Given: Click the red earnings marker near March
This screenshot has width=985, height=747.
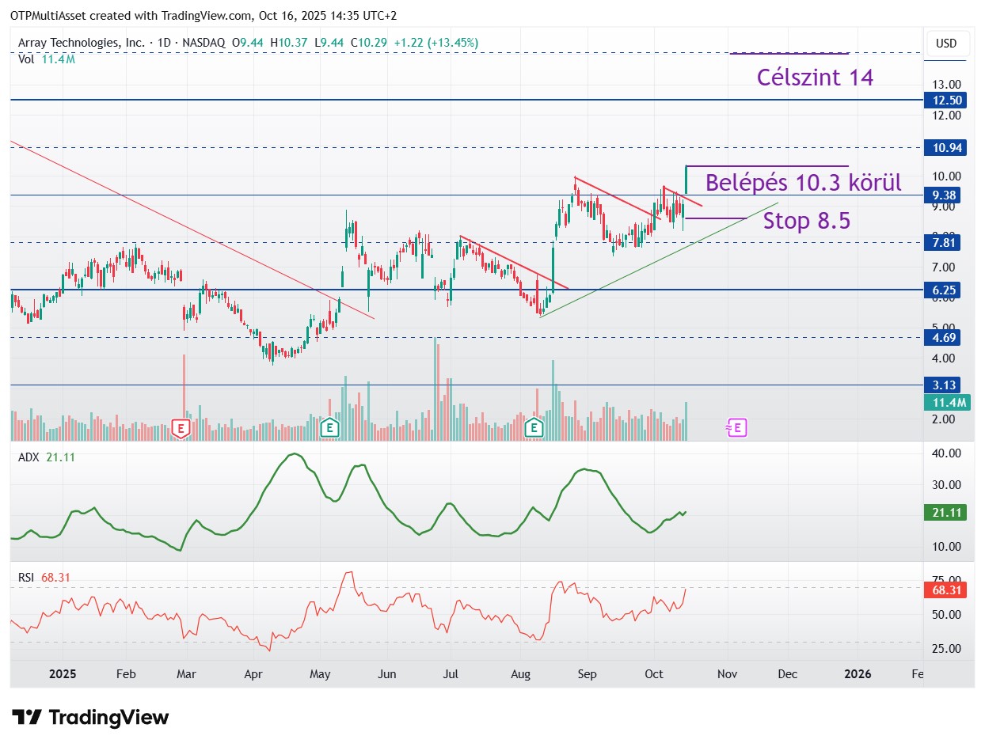Looking at the screenshot, I should [x=181, y=429].
